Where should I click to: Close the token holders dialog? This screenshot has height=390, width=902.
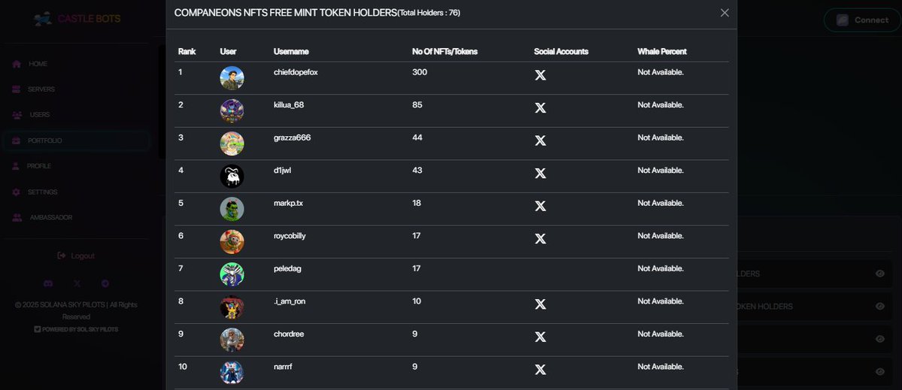(724, 13)
